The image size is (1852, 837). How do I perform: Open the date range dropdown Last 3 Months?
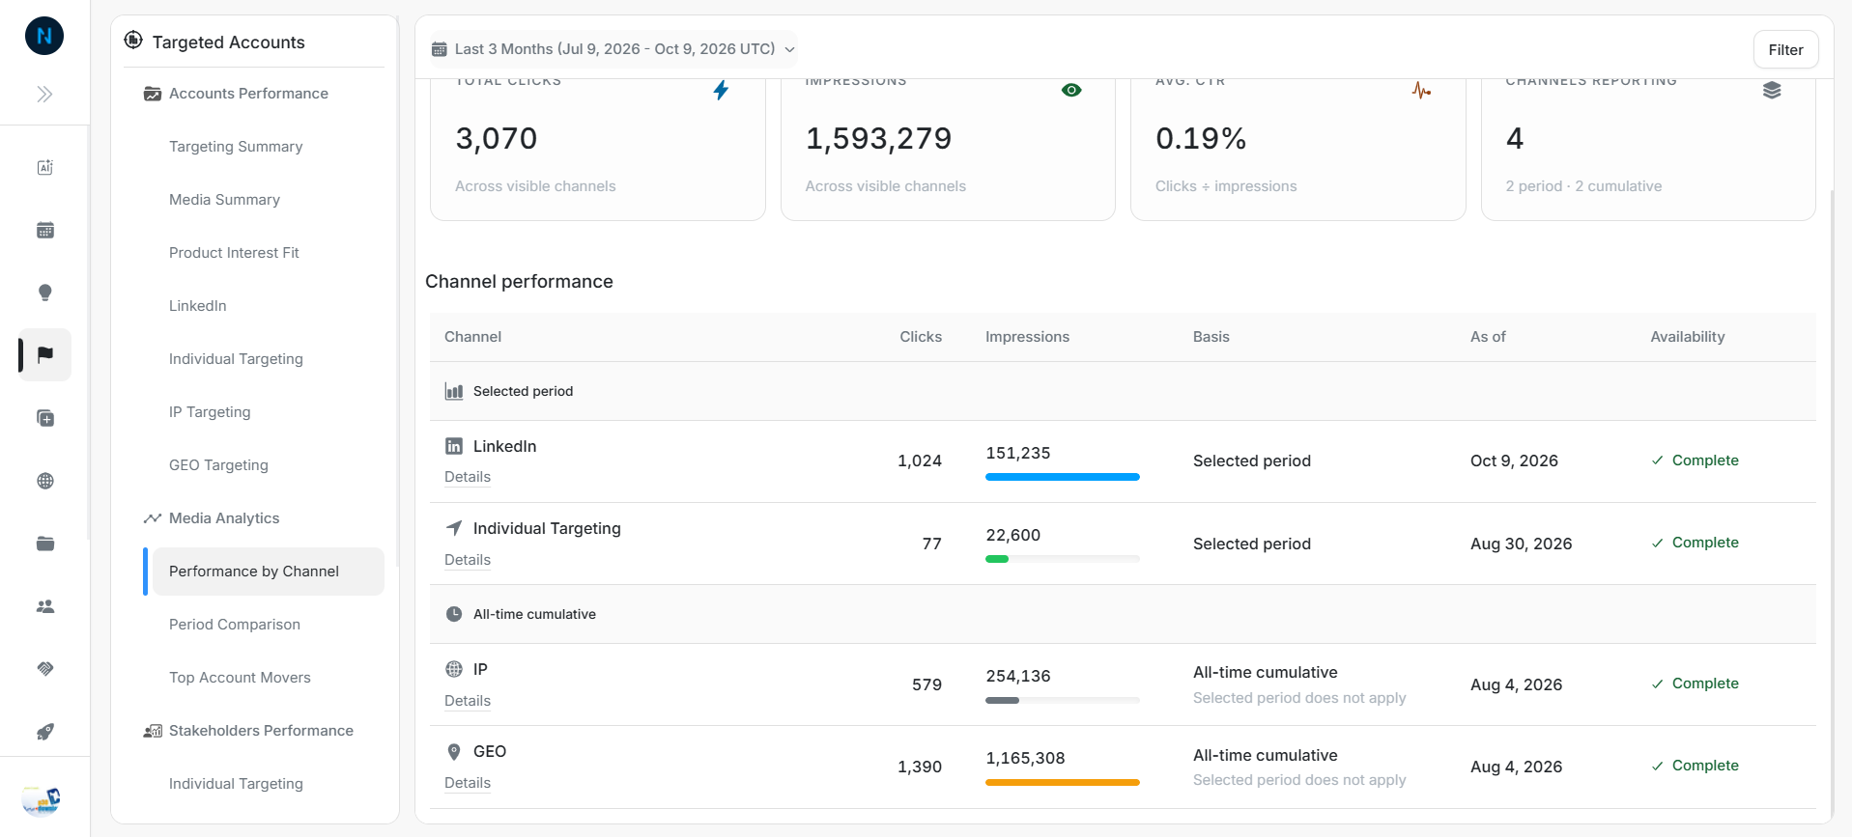point(613,49)
